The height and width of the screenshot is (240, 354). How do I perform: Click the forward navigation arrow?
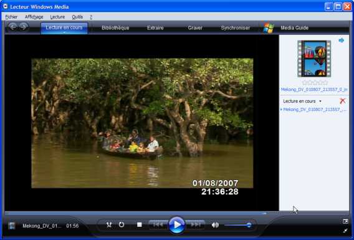24,27
